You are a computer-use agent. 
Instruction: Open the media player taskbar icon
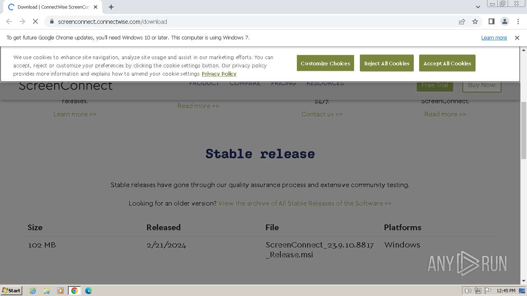(x=61, y=291)
